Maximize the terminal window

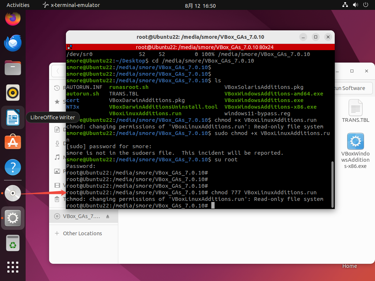pyautogui.click(x=315, y=37)
